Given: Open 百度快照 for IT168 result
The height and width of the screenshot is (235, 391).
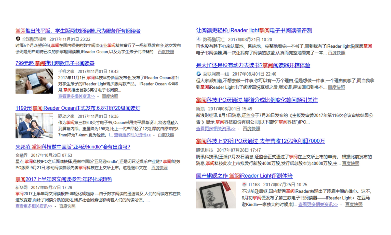Looking at the screenshot, I should coord(354,204).
